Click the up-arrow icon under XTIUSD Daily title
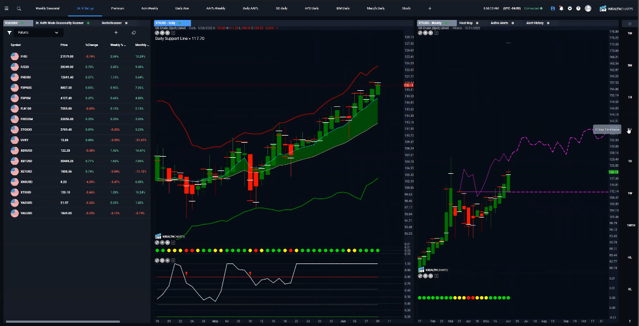639x326 pixels. 167,33
